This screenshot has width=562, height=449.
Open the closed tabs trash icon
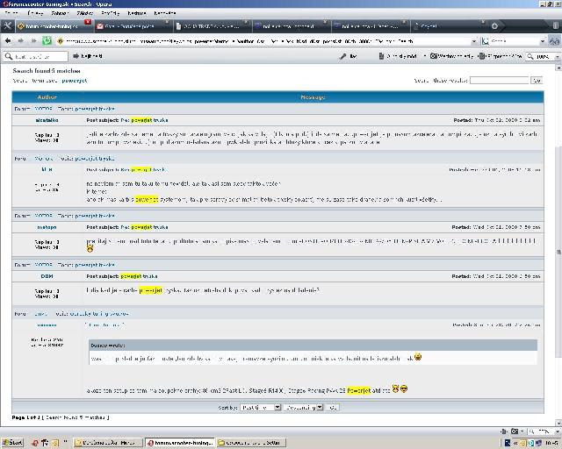553,26
